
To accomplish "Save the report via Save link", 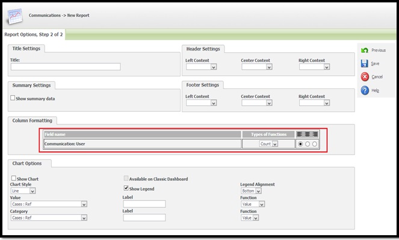I will pyautogui.click(x=375, y=64).
